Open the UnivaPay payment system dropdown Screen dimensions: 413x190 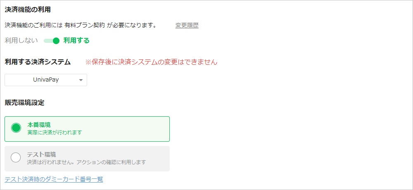pos(45,80)
